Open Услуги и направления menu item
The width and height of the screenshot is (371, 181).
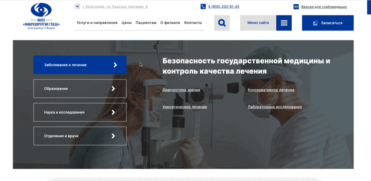point(97,22)
